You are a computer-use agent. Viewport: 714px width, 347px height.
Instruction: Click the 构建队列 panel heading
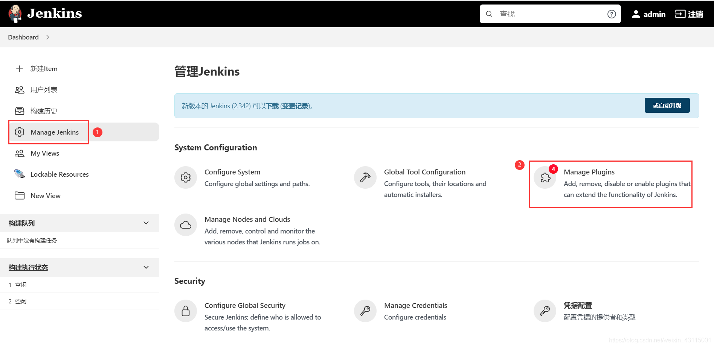(22, 223)
